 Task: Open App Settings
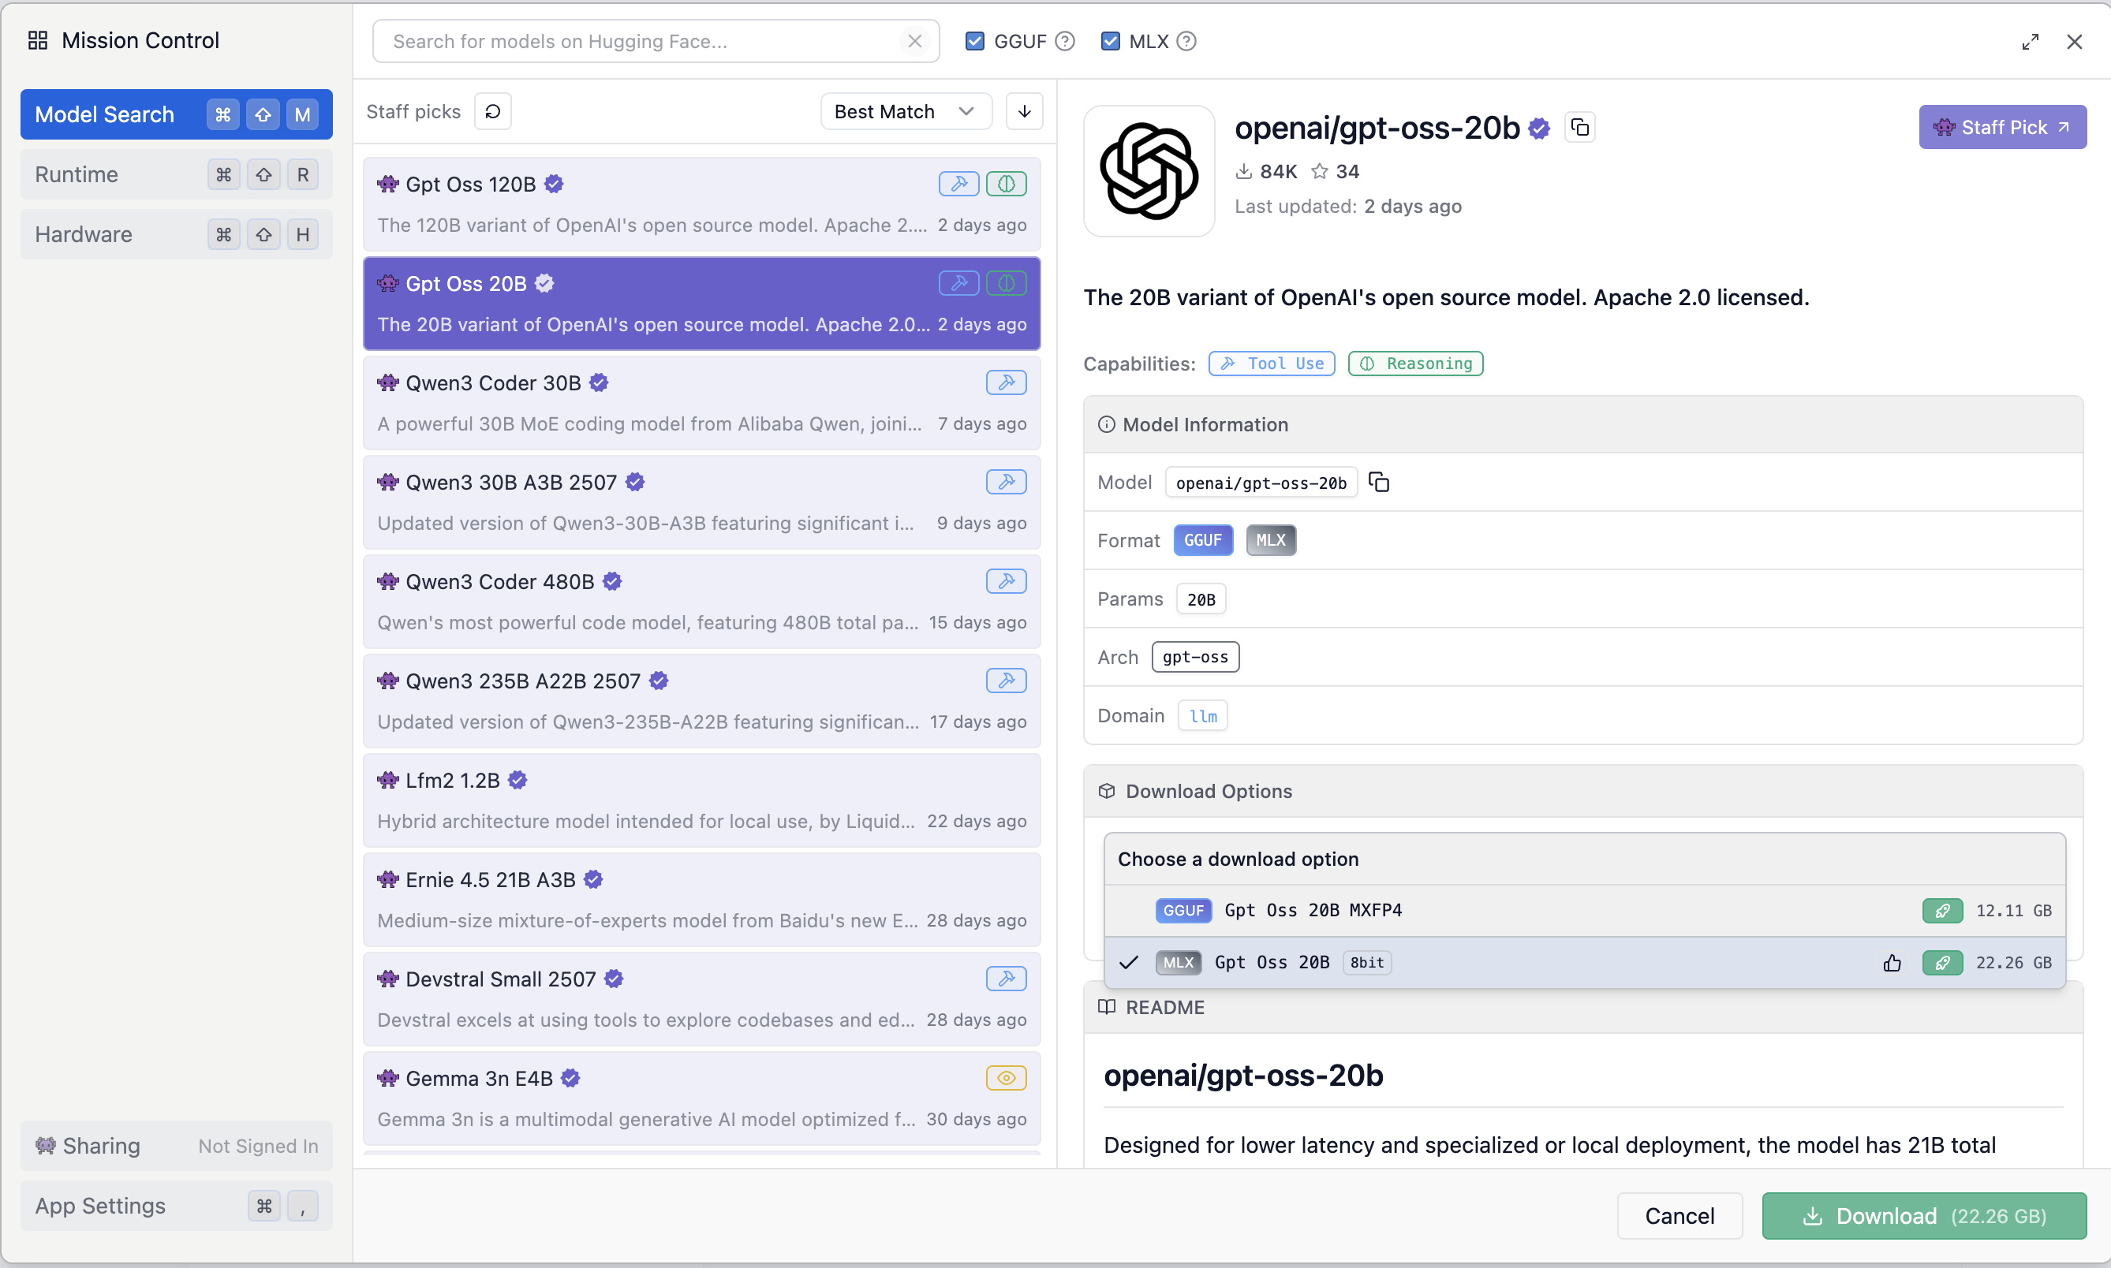point(176,1206)
